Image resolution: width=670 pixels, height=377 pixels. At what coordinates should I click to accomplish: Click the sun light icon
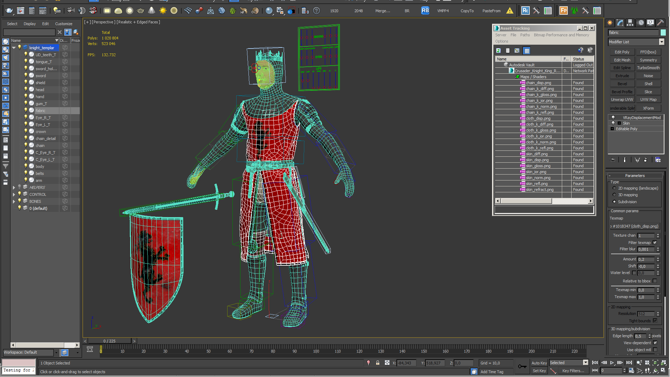(163, 11)
